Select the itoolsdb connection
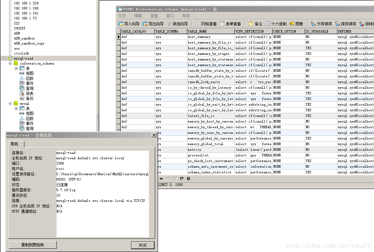Viewport: 374px width, 252px height. 21,54
